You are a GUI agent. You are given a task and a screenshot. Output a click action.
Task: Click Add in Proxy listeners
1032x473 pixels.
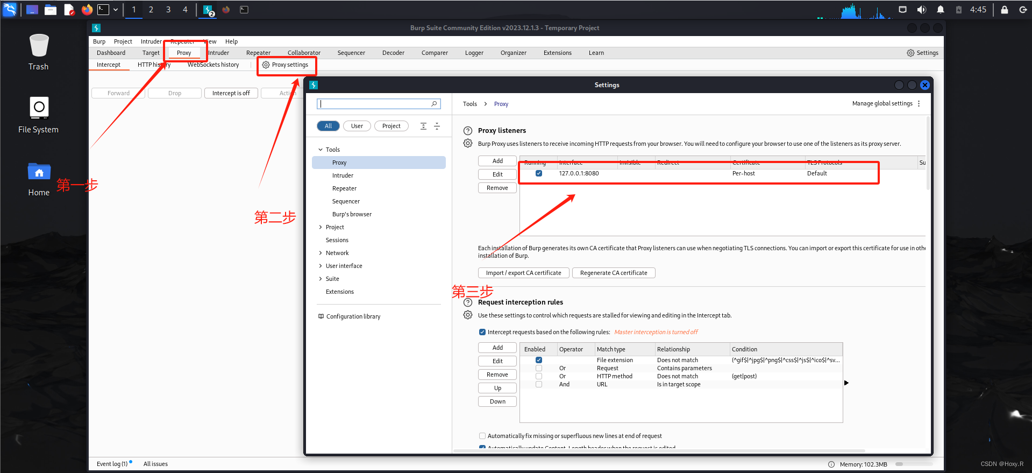[x=497, y=161]
